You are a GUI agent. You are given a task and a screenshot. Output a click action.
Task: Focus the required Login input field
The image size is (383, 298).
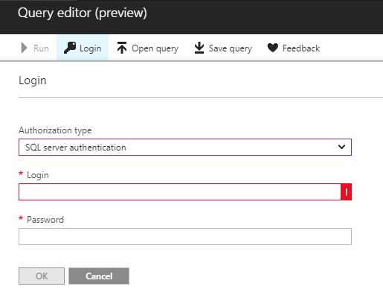point(180,191)
